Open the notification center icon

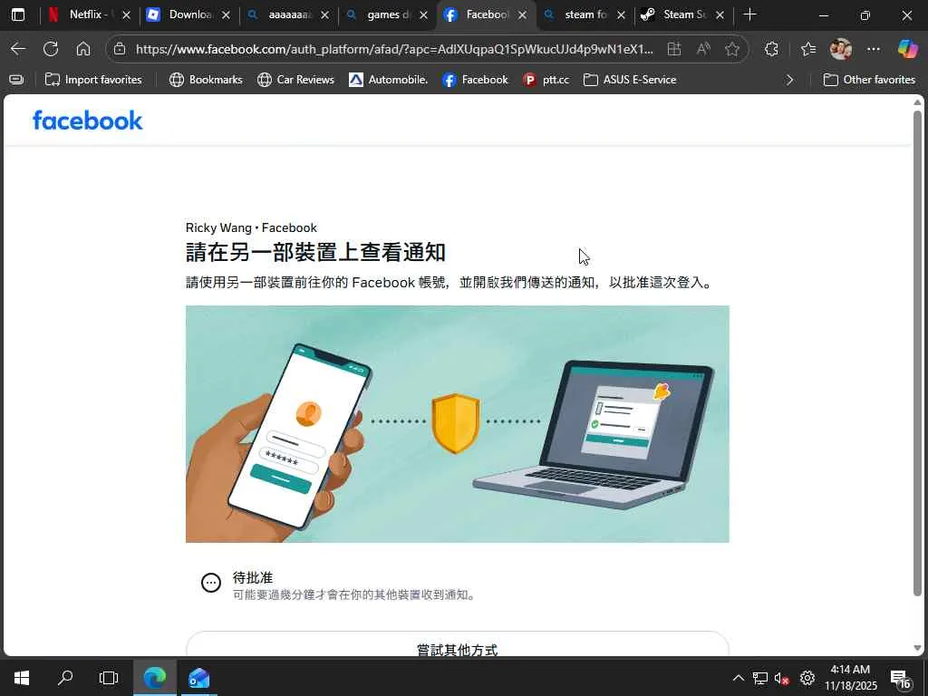900,679
